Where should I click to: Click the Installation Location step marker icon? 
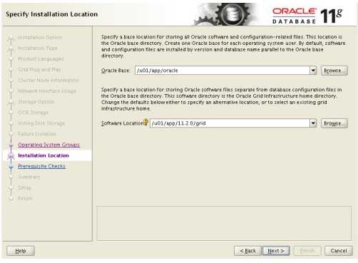pos(11,156)
